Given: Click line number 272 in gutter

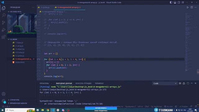Looking at the screenshot, I should point(39,59).
